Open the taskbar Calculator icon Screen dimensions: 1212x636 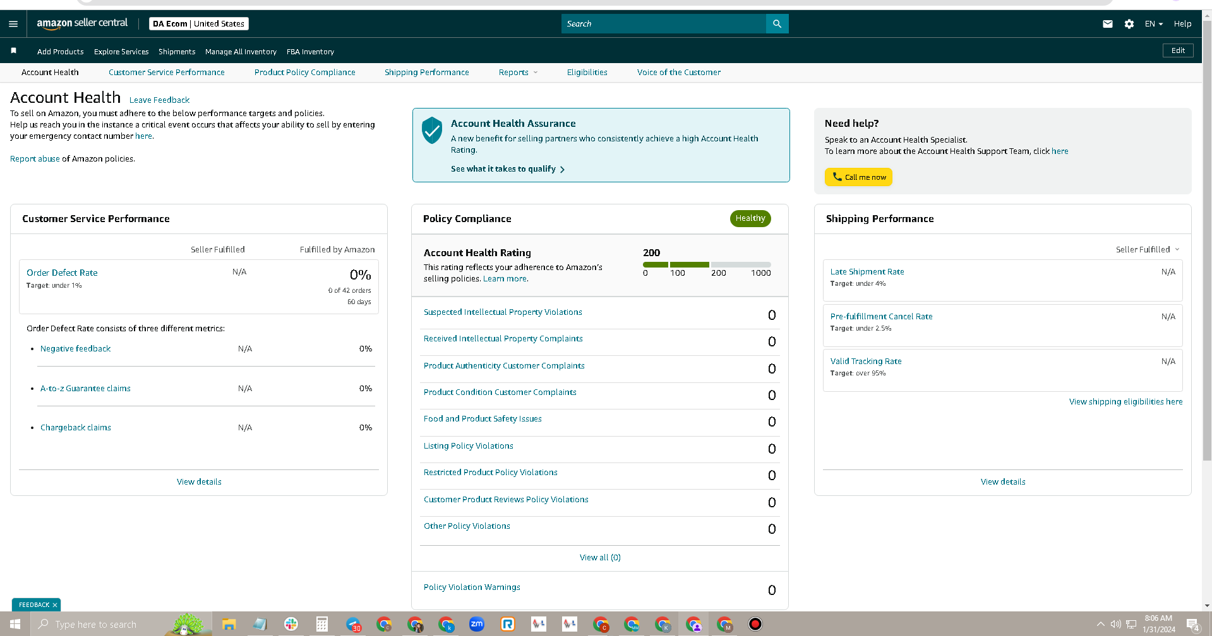[x=322, y=624]
